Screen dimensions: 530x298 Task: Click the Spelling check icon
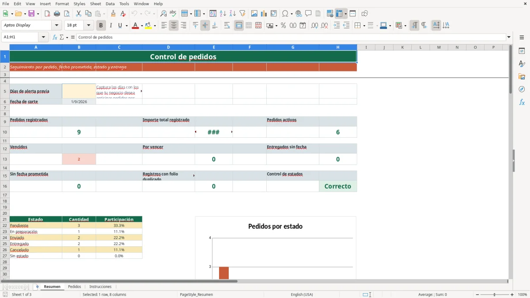173,14
